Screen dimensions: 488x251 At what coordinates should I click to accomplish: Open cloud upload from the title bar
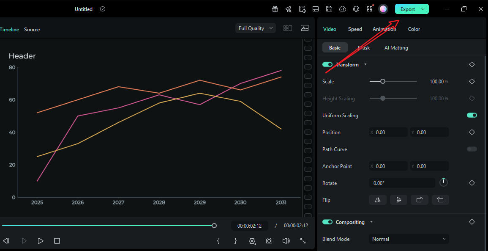[x=343, y=8]
